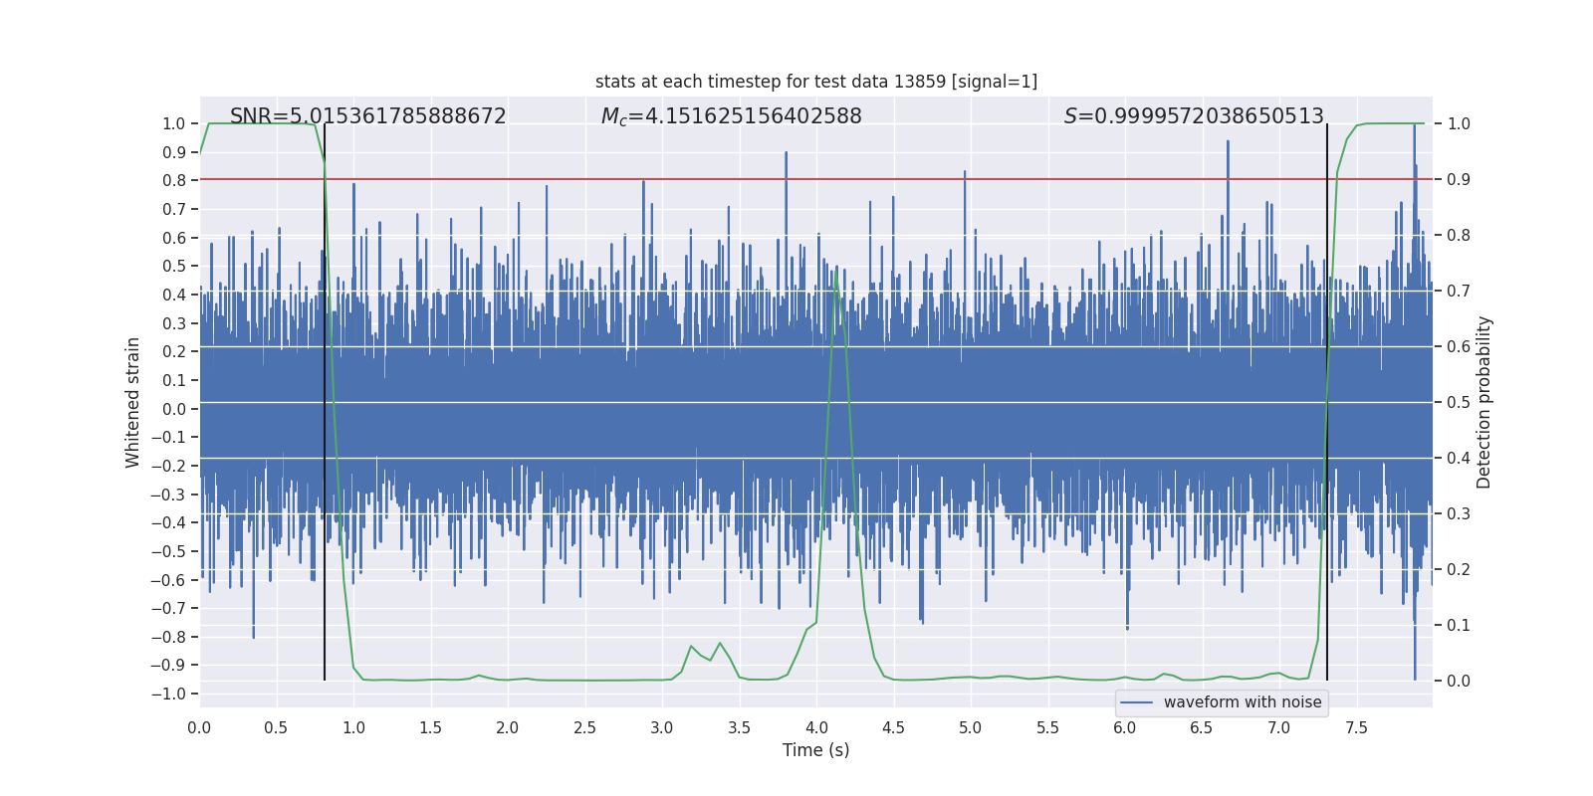
Task: Select the 0.1 tick on the Detection probability axis
Action: tap(1459, 626)
